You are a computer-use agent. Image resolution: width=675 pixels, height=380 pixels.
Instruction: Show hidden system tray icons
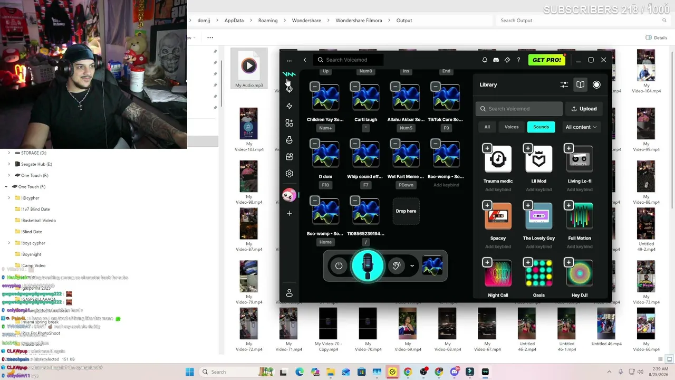(609, 372)
